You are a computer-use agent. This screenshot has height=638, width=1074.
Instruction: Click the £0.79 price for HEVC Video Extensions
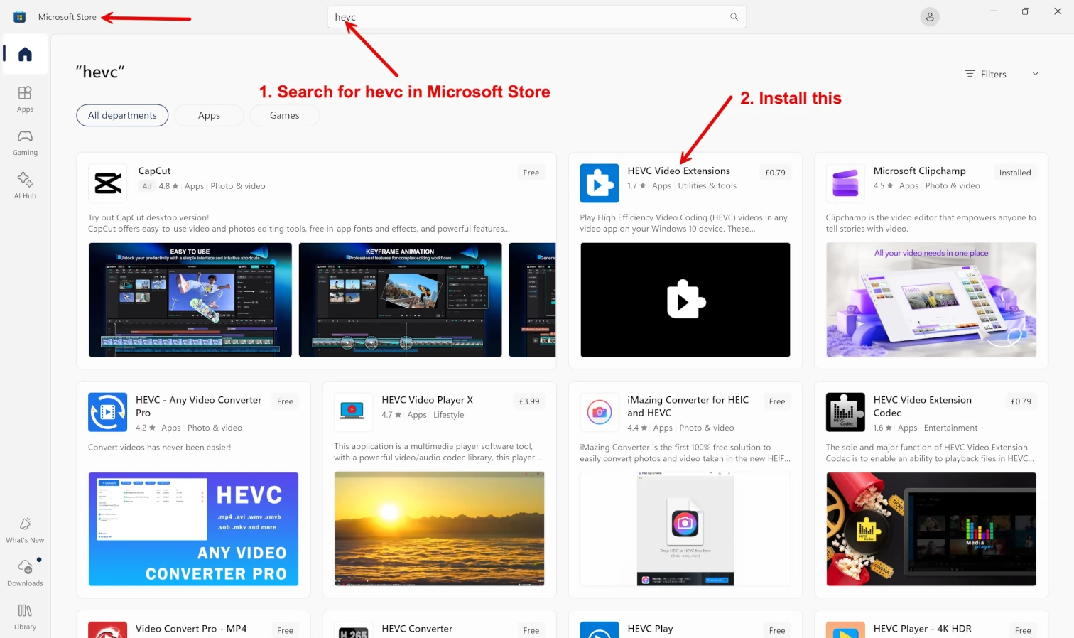pyautogui.click(x=775, y=173)
